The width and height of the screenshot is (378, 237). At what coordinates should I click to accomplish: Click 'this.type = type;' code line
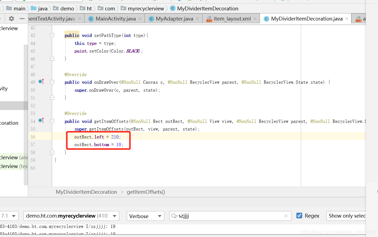point(95,43)
